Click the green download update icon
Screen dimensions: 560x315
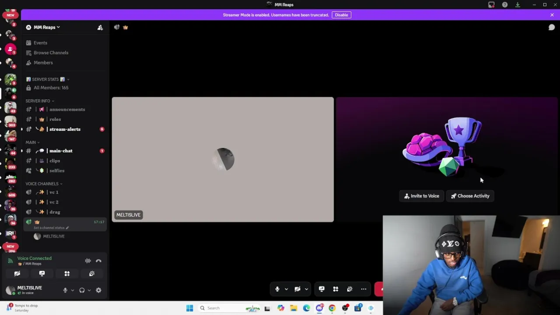point(518,5)
